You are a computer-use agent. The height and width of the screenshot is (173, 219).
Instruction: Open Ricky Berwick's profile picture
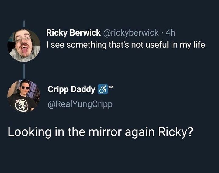[24, 46]
